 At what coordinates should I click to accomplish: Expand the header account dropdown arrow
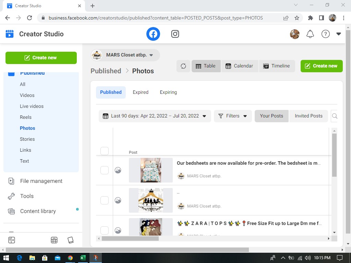(x=338, y=34)
